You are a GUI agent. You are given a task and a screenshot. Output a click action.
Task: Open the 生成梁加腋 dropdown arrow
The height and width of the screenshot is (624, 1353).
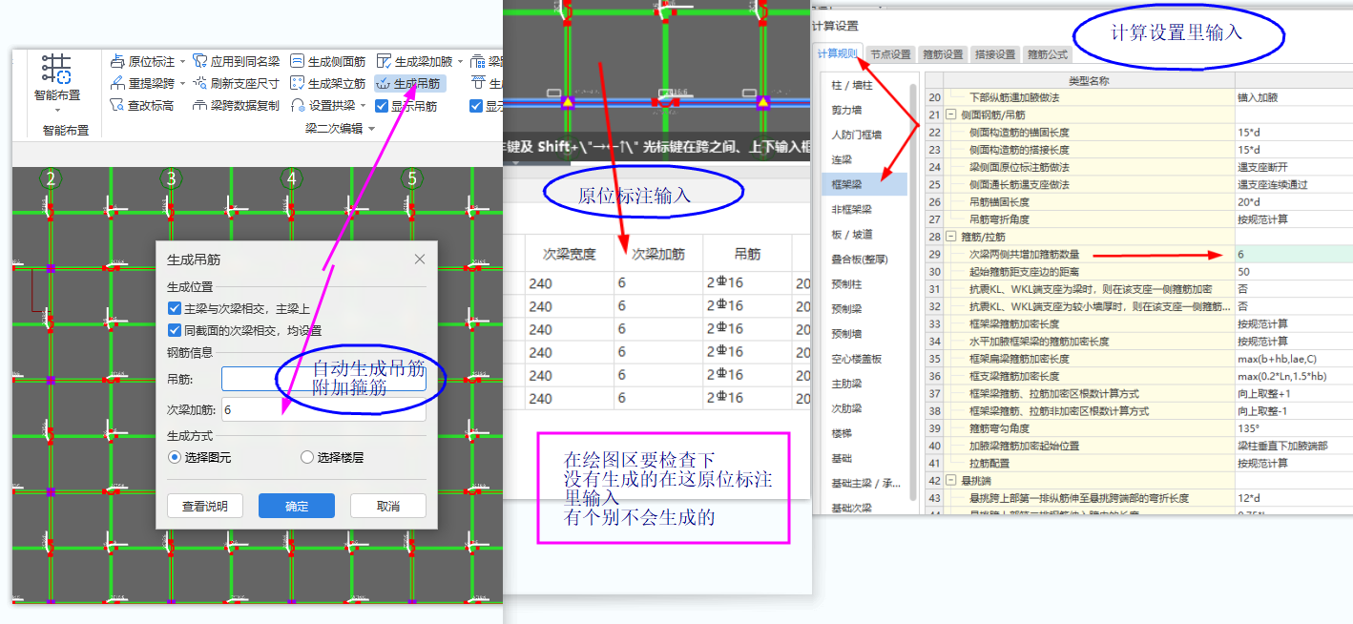point(460,61)
